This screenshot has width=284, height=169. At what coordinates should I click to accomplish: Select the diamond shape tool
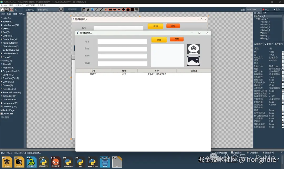(x=119, y=10)
